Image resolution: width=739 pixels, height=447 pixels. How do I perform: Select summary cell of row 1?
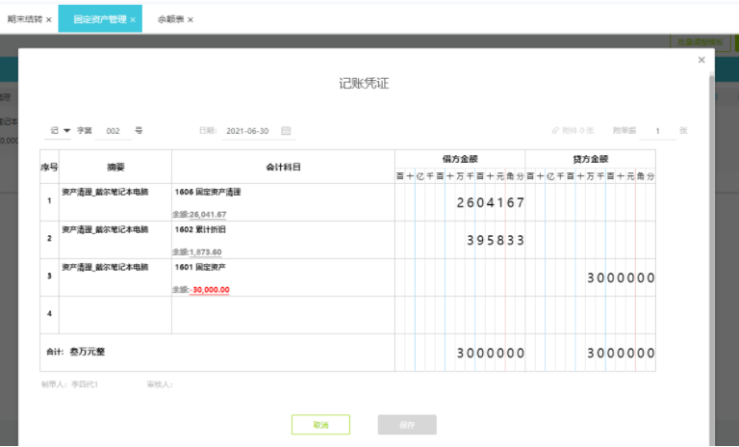[115, 202]
